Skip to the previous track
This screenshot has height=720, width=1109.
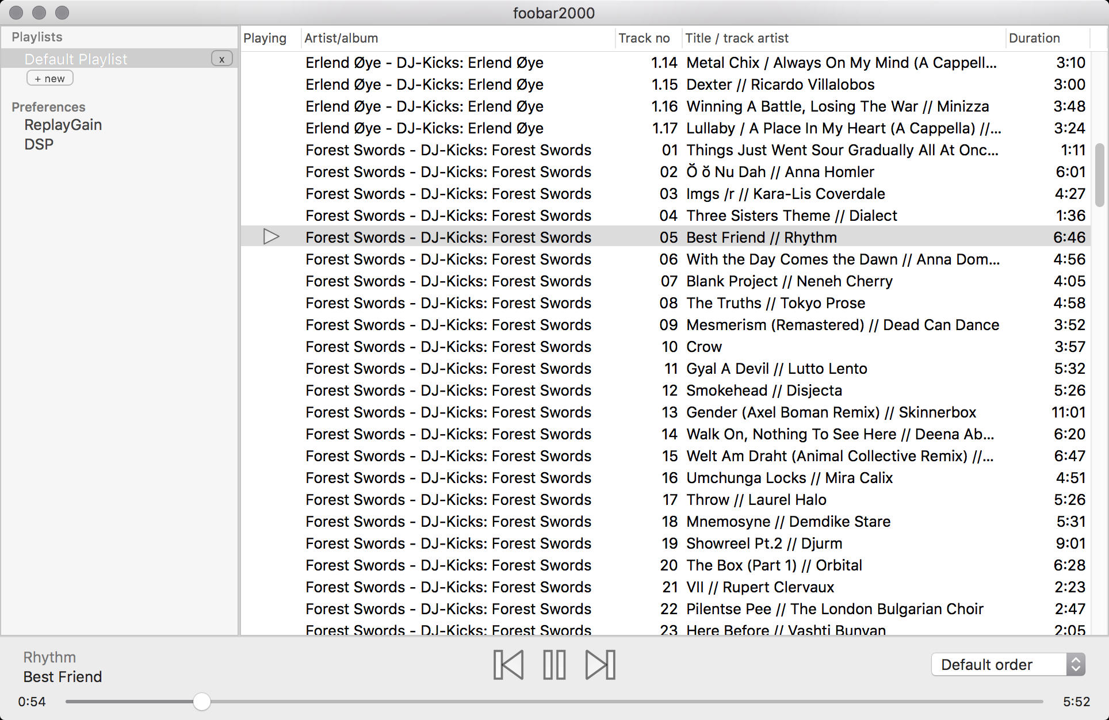508,665
